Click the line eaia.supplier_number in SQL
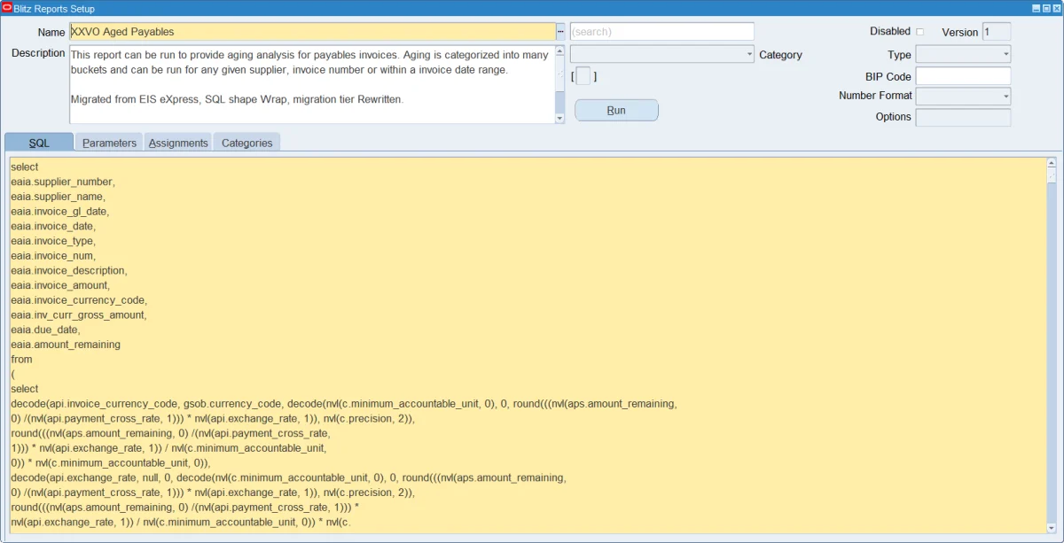The height and width of the screenshot is (543, 1064). [62, 182]
